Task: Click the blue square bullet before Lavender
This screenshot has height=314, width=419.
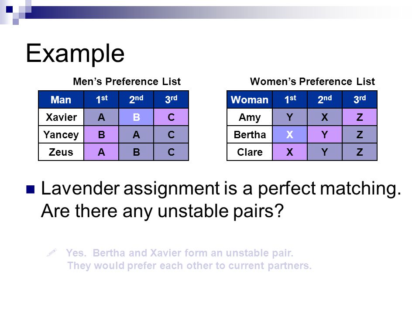Action: (x=31, y=189)
